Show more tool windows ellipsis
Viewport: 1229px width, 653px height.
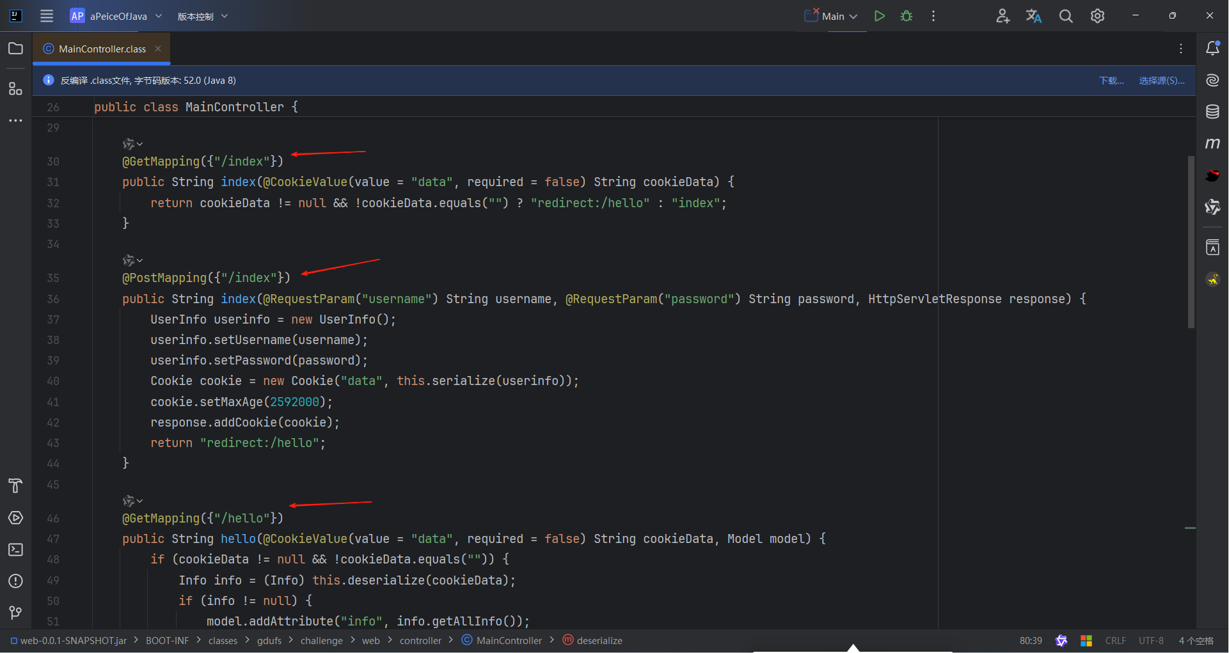tap(16, 120)
